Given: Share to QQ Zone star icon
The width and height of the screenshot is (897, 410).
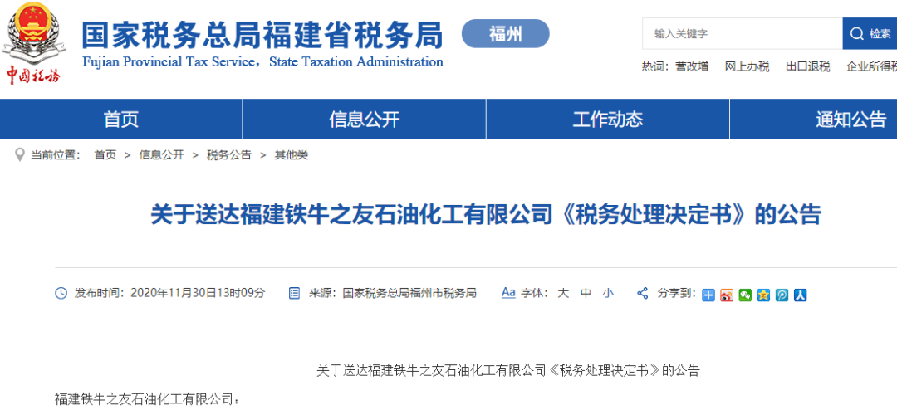Looking at the screenshot, I should [x=763, y=295].
